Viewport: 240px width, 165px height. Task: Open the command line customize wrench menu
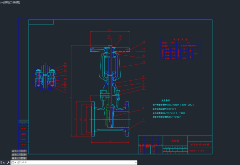(x=8, y=163)
